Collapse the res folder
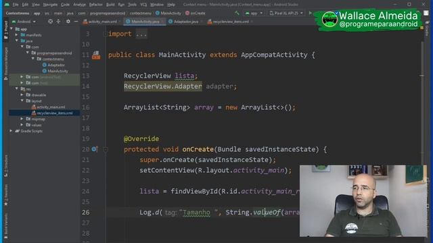 pos(16,88)
